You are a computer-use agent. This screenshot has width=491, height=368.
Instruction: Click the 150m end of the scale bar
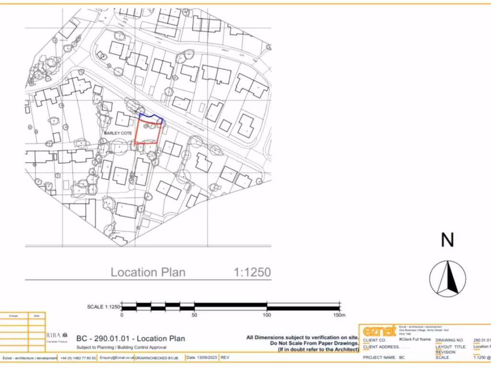coord(339,315)
